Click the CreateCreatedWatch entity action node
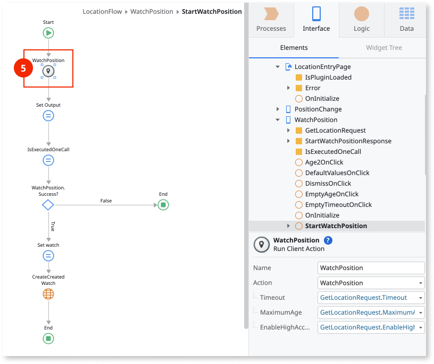Image resolution: width=434 pixels, height=364 pixels. tap(48, 294)
